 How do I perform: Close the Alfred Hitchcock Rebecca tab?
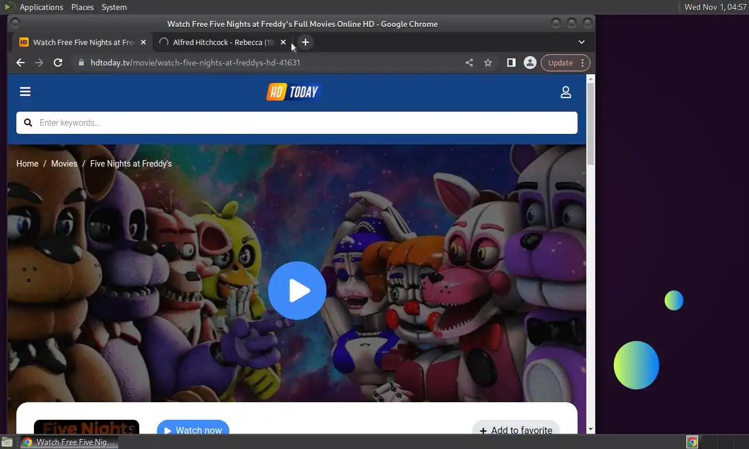[x=283, y=42]
